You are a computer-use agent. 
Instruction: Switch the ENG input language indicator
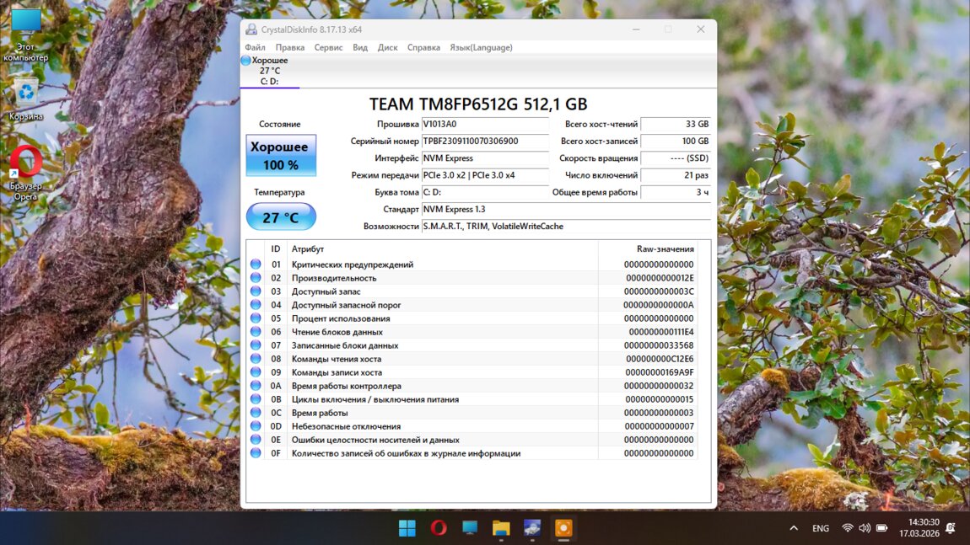[x=820, y=528]
